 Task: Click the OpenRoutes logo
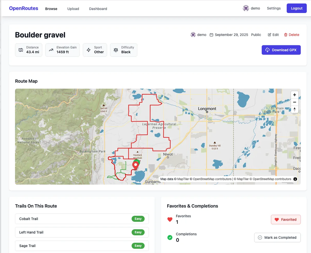pyautogui.click(x=24, y=8)
